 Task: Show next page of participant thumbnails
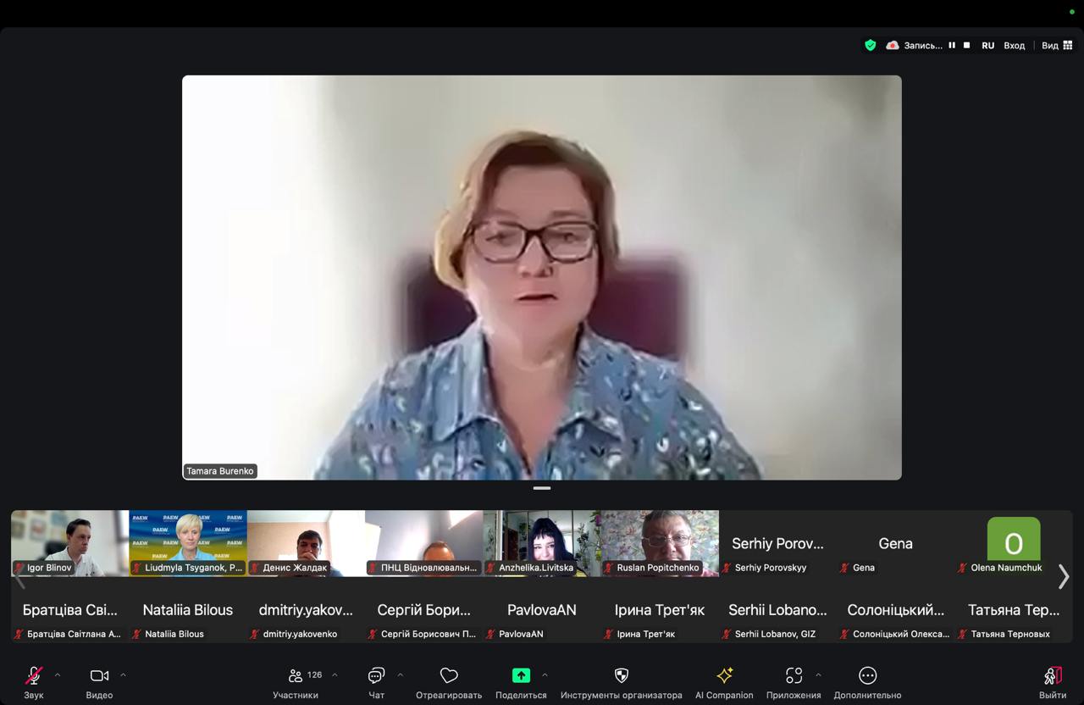[1064, 576]
